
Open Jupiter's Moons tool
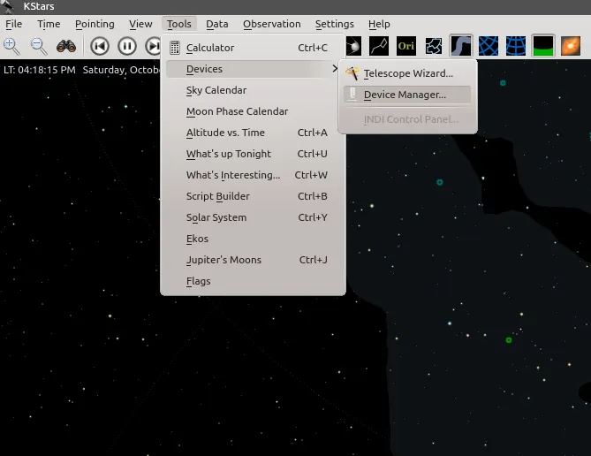tap(253, 260)
